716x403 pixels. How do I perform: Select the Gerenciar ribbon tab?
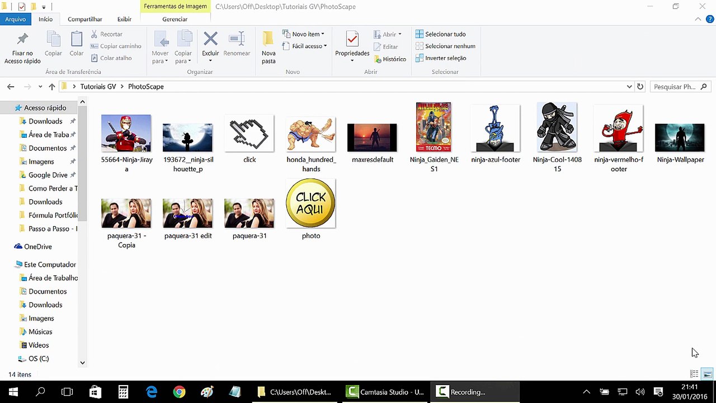[175, 19]
